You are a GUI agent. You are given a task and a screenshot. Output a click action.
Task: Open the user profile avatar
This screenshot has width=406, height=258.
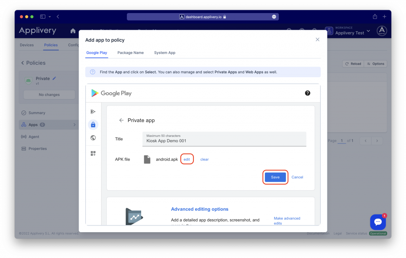pos(382,31)
